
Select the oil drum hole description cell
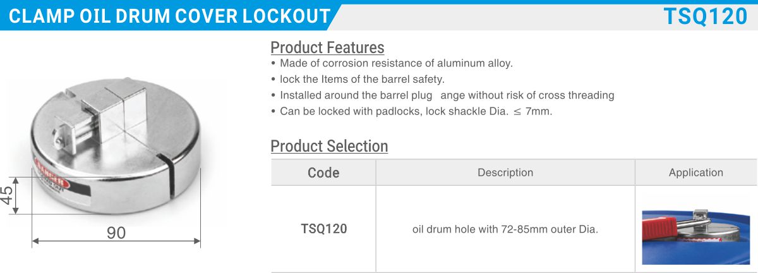pos(505,229)
